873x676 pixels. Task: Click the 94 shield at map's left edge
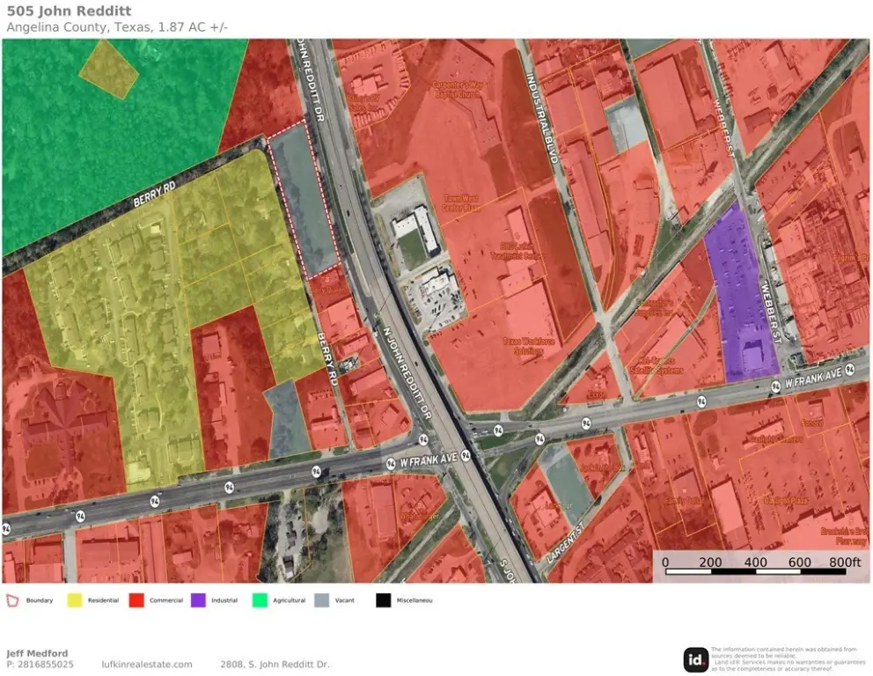pyautogui.click(x=7, y=529)
